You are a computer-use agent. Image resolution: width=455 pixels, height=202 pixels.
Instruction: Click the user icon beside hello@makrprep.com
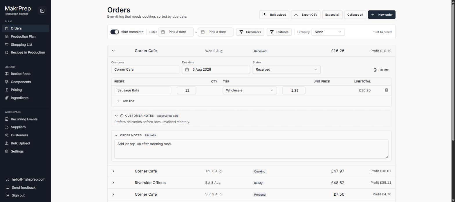pos(8,179)
